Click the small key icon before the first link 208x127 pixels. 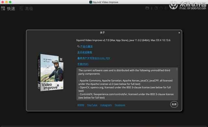coord(79,46)
